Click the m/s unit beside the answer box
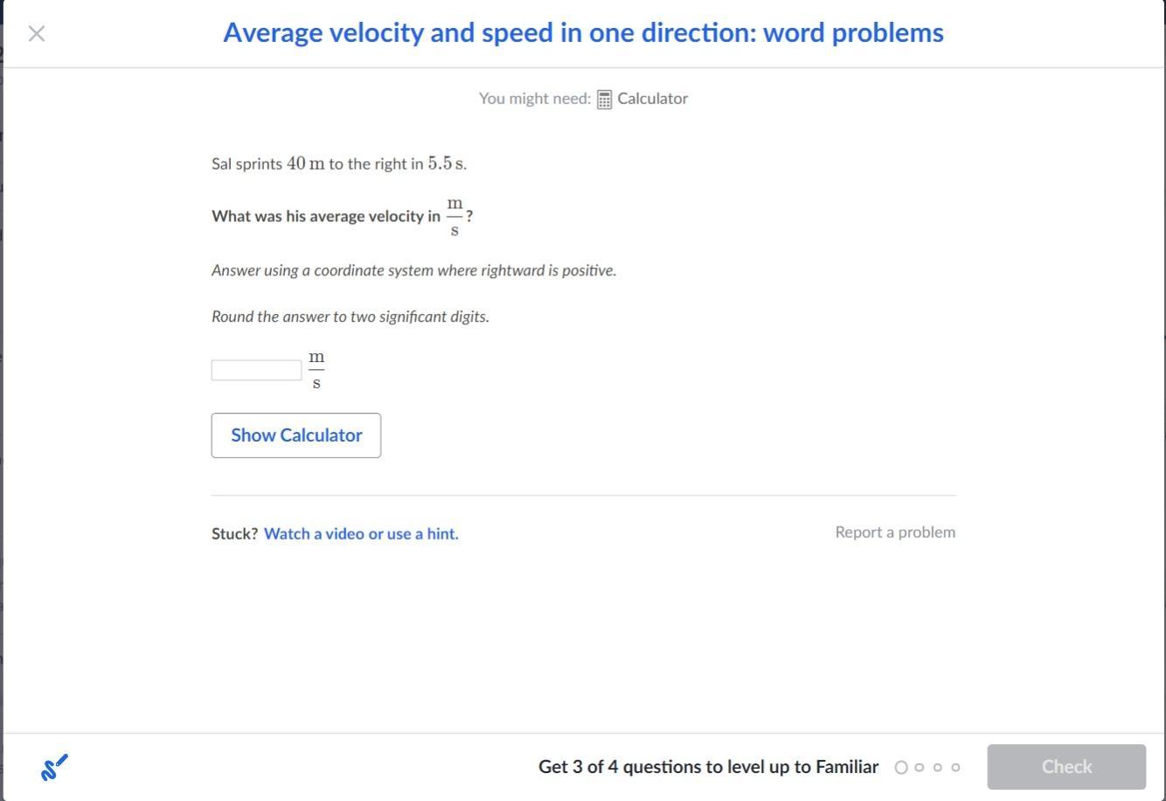The image size is (1166, 801). (x=316, y=370)
